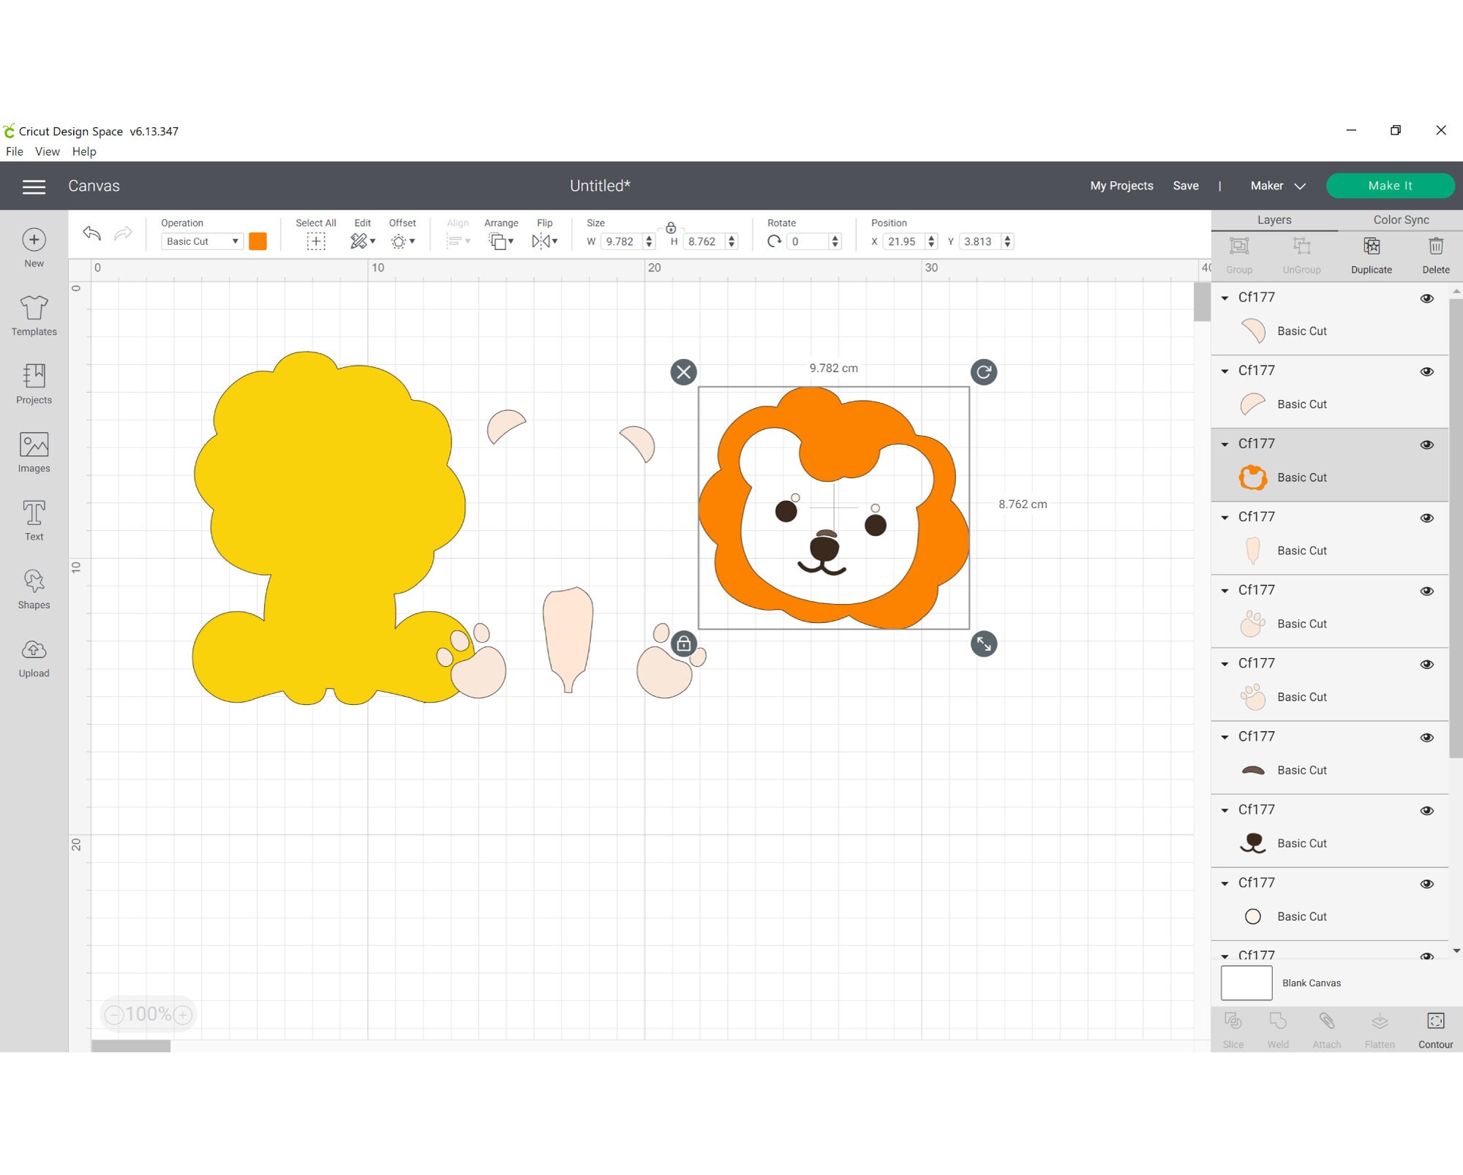Click the Upload icon in sidebar

(x=34, y=658)
